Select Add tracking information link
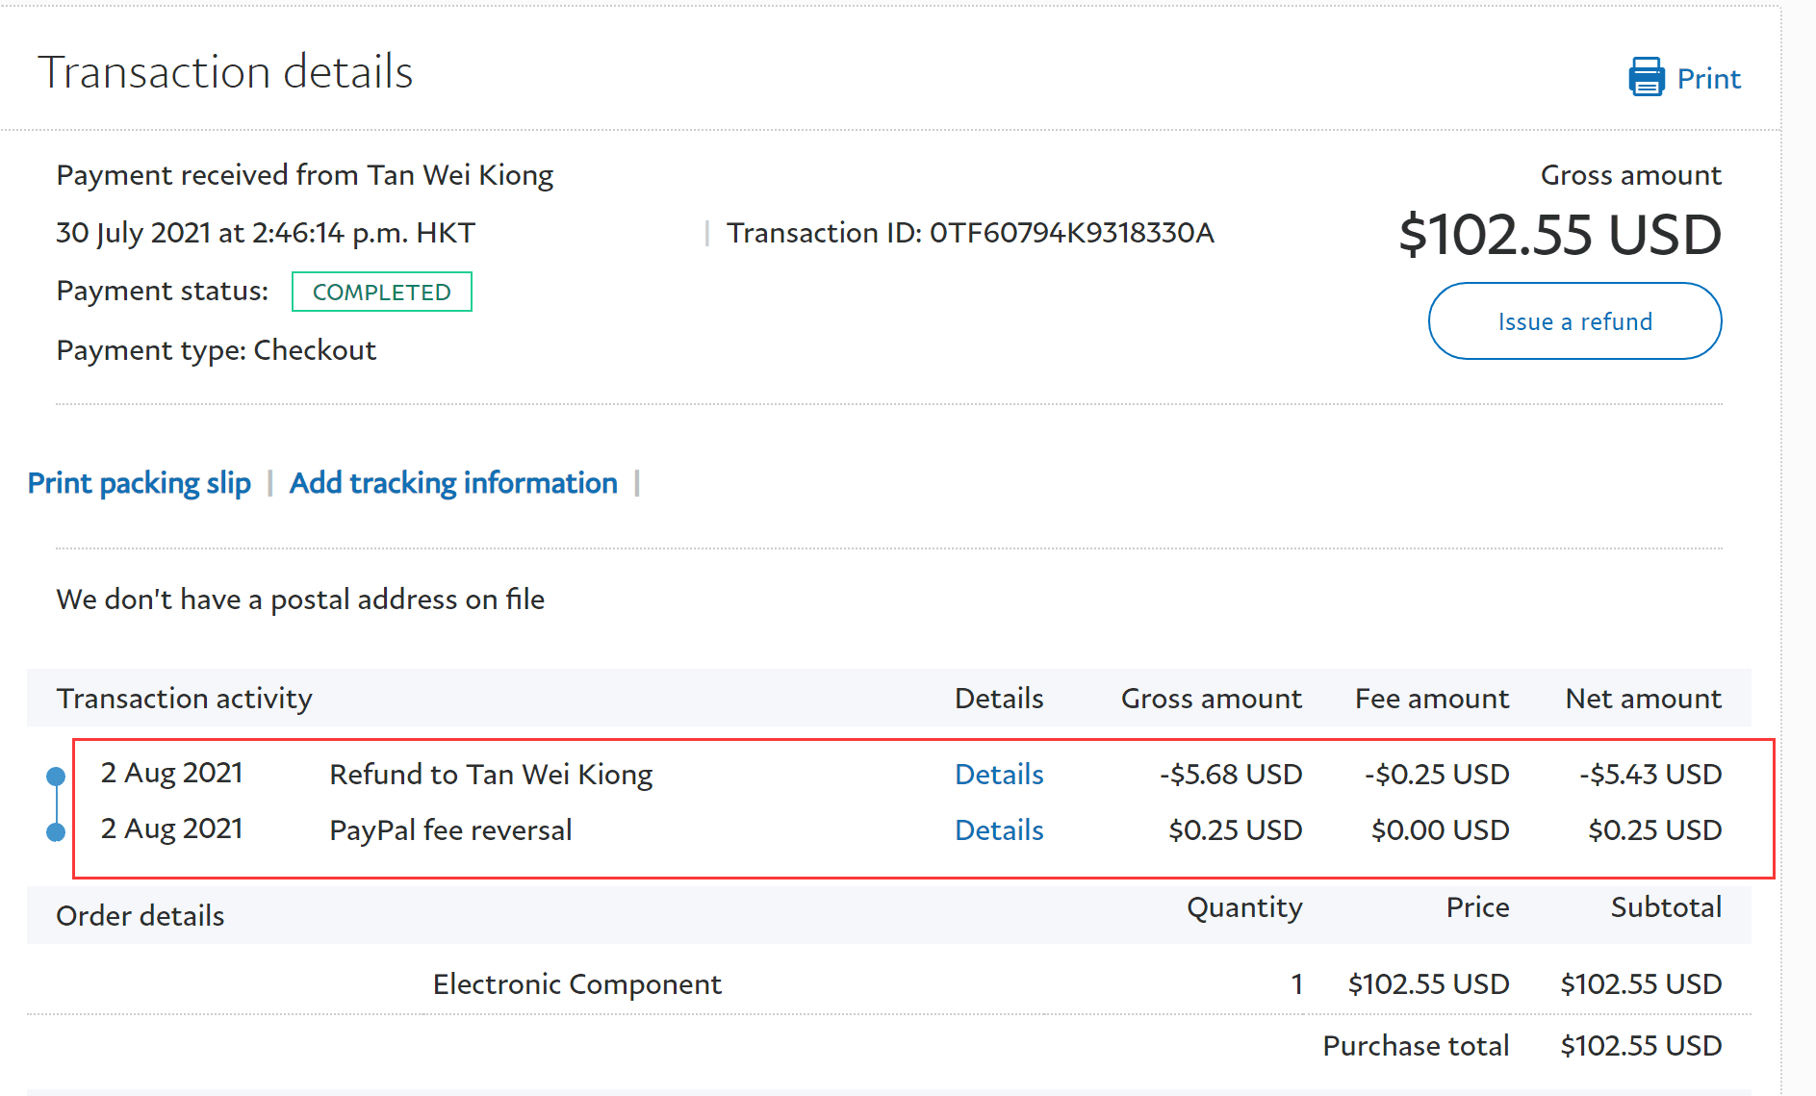The image size is (1816, 1096). 453,483
